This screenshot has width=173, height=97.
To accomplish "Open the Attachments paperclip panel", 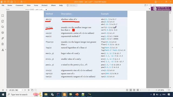I will tap(2, 38).
